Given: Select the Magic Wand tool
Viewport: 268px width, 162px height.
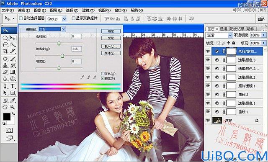Looking at the screenshot, I should tap(13, 45).
